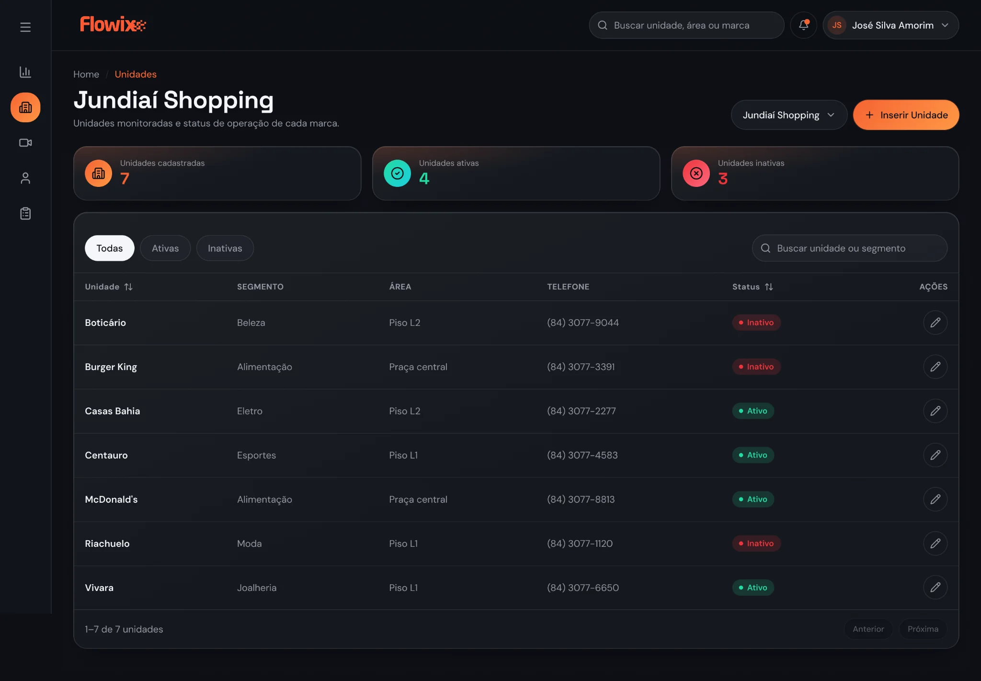This screenshot has height=681, width=981.
Task: Click the JS user avatar
Action: [837, 25]
